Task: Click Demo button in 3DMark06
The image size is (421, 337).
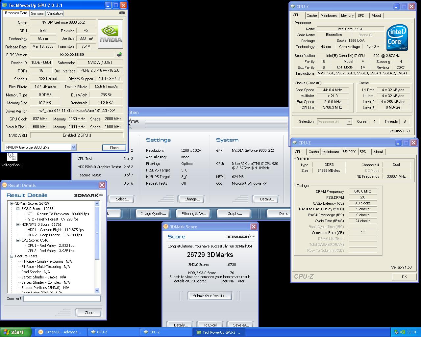Action: 279,214
